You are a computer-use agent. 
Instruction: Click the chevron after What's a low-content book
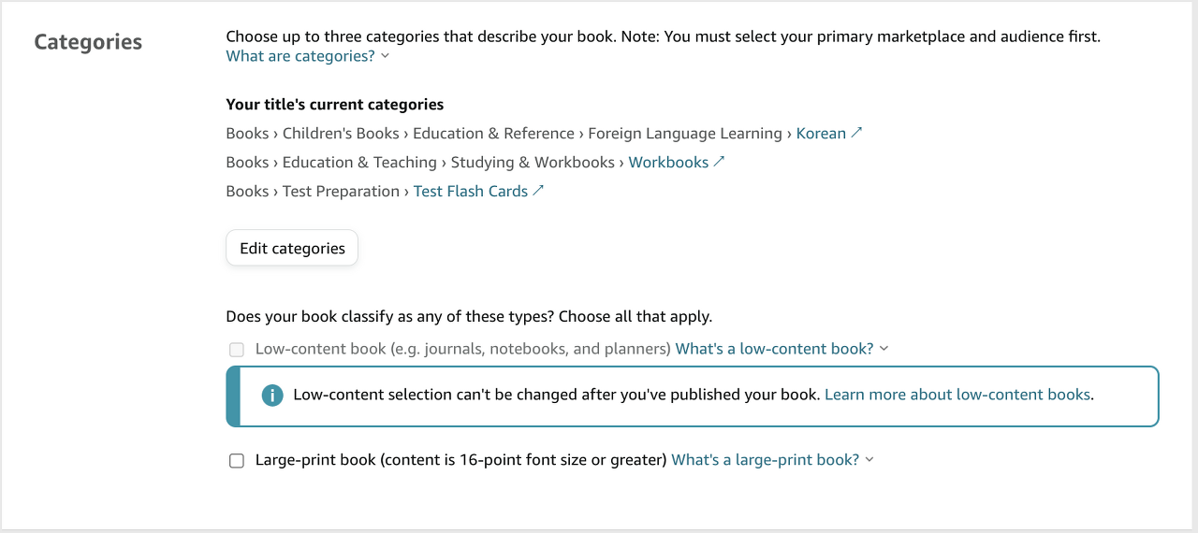click(884, 349)
